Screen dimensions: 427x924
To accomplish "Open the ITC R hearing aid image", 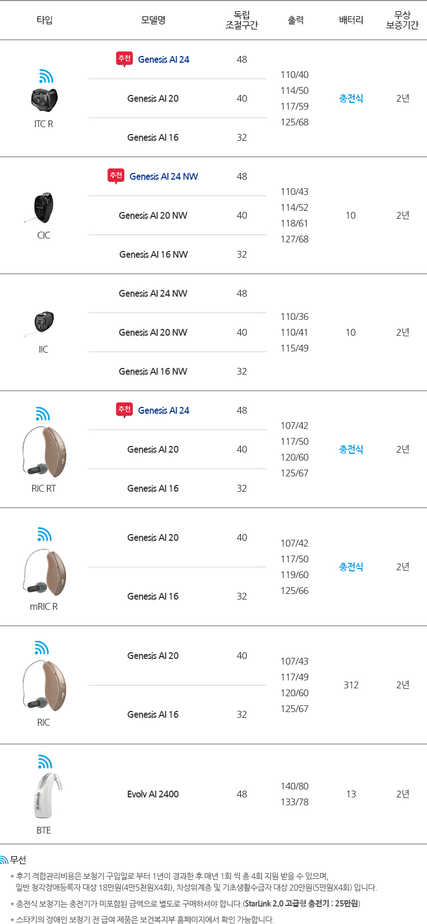I will [x=44, y=100].
